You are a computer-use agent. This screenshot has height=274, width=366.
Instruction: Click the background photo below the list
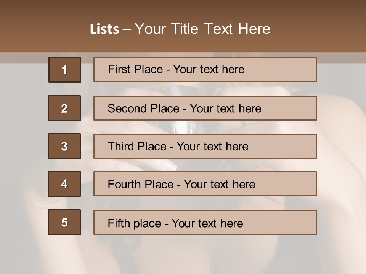(x=183, y=255)
